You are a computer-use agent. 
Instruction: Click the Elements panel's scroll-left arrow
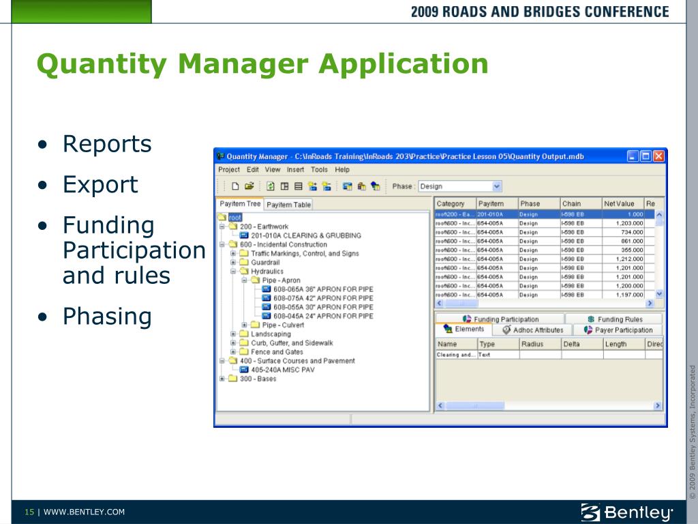click(x=440, y=405)
